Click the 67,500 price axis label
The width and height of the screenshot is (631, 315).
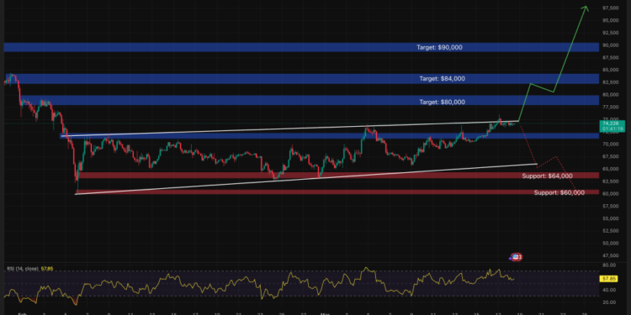[x=611, y=157]
